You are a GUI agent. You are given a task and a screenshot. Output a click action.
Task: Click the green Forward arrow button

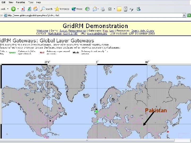(13, 9)
